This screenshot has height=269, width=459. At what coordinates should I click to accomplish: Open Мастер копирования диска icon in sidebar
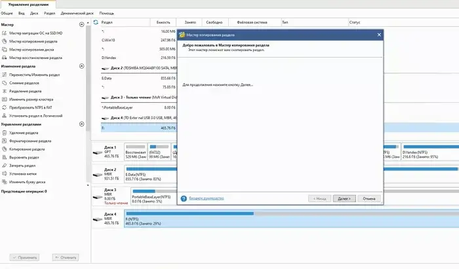[5, 50]
